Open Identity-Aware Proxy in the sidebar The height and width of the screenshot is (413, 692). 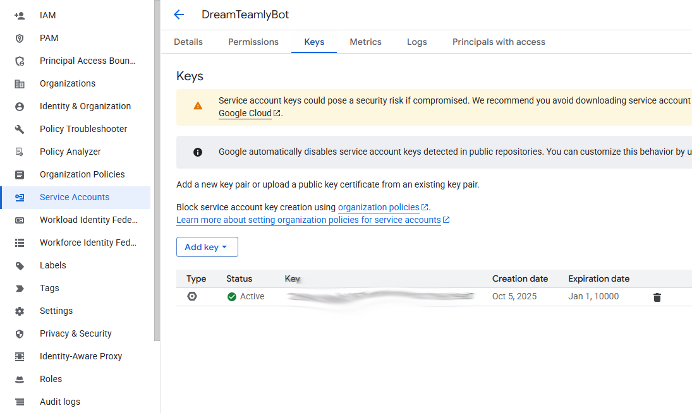coord(81,356)
